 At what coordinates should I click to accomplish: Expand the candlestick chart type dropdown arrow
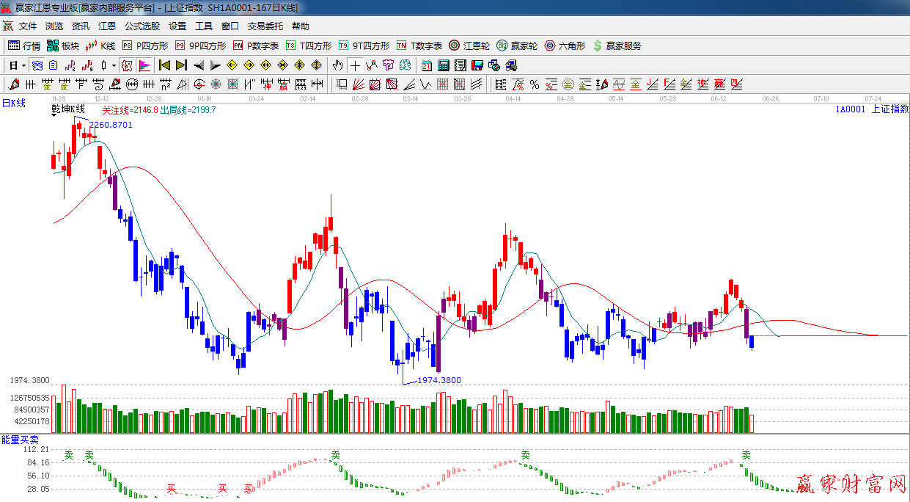[x=114, y=65]
